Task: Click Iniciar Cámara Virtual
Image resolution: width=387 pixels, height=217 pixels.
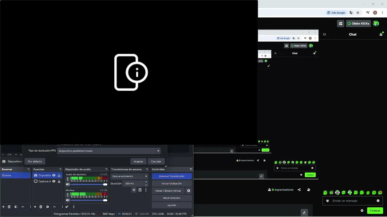Action: tap(168, 191)
